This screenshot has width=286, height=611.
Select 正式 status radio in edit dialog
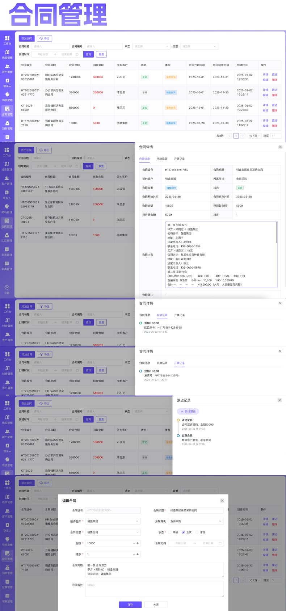click(184, 532)
